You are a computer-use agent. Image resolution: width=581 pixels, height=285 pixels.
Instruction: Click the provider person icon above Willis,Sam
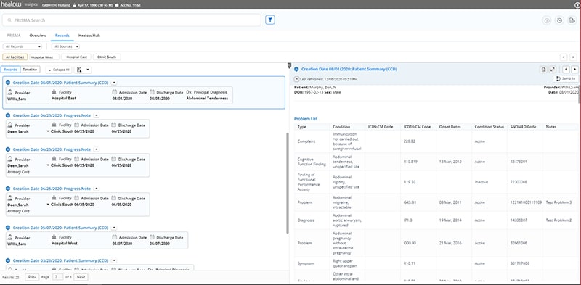[10, 92]
